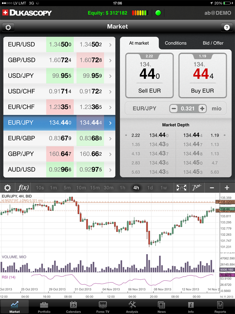
Task: Select 1d timeframe
Action: tap(150, 188)
